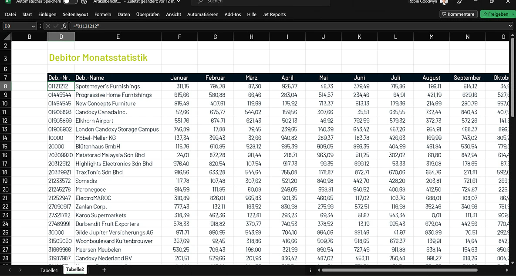This screenshot has width=516, height=276.
Task: Open the Automatisieren tab
Action: coord(203,14)
